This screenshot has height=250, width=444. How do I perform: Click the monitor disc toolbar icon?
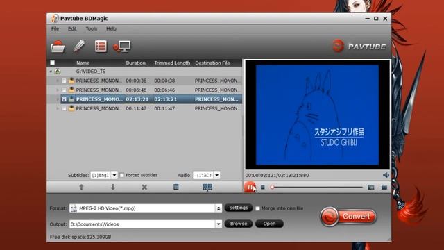(x=122, y=47)
